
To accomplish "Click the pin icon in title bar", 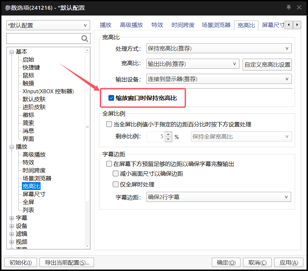I will 289,8.
